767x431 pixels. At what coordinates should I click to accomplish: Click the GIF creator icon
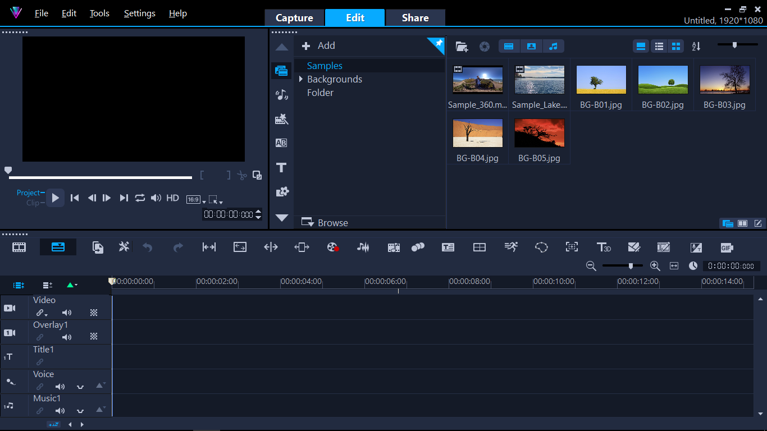[x=727, y=247]
